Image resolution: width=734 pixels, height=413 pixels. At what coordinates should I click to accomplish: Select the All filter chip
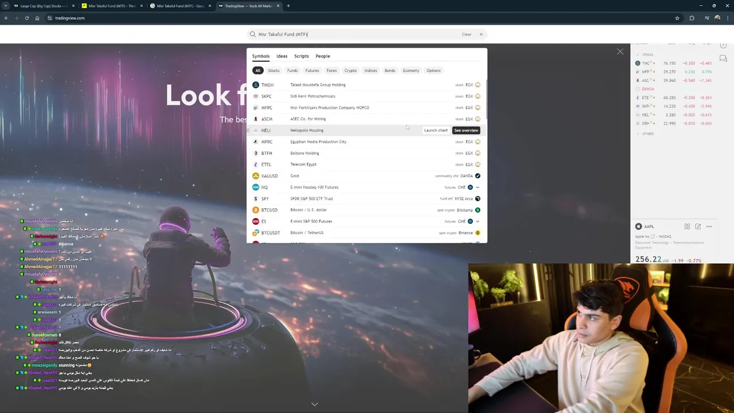(258, 71)
